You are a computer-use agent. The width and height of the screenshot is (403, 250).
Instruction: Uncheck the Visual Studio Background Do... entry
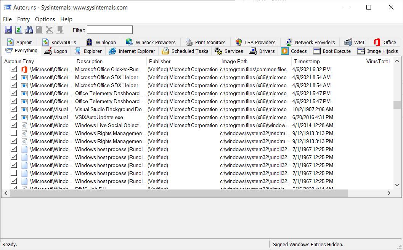tap(14, 109)
